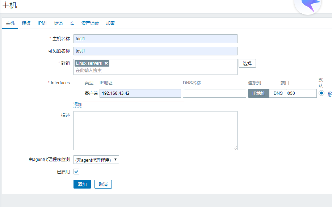Viewport: 332px width, 207px height.
Task: Click the IP地址 column header
Action: (106, 83)
